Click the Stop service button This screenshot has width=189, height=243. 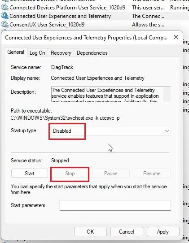70,174
